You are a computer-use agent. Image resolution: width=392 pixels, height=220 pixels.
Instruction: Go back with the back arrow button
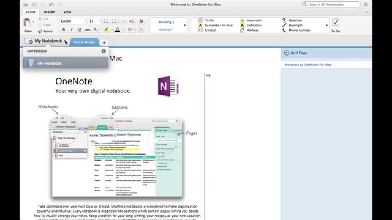point(34,5)
